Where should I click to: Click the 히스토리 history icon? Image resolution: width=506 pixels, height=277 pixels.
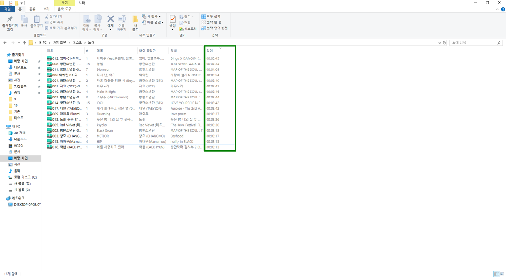pos(181,29)
